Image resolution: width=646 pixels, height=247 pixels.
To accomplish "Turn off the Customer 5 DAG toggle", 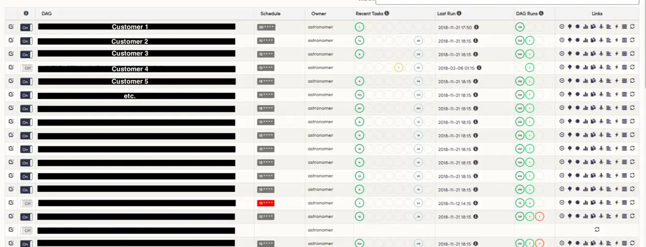I will [26, 81].
